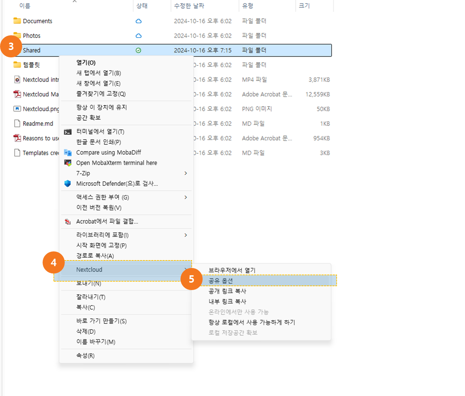Sort files by the 수정한 날짜 column header

(189, 6)
